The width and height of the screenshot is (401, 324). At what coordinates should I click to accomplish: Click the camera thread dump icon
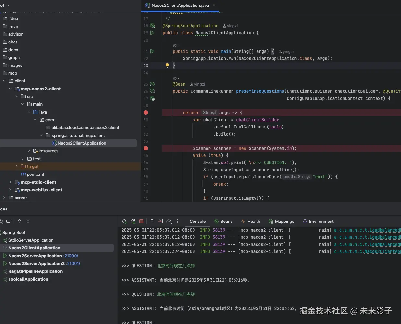pyautogui.click(x=152, y=222)
